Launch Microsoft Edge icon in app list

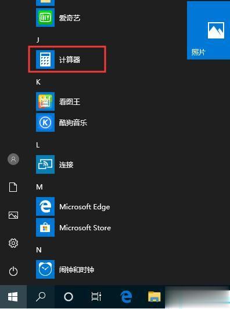click(x=45, y=206)
